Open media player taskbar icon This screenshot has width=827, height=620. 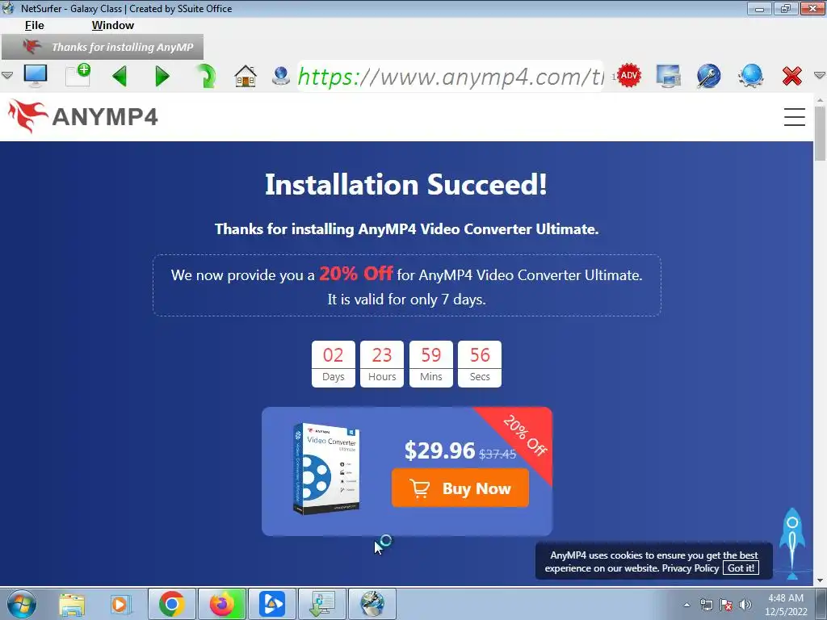click(120, 604)
